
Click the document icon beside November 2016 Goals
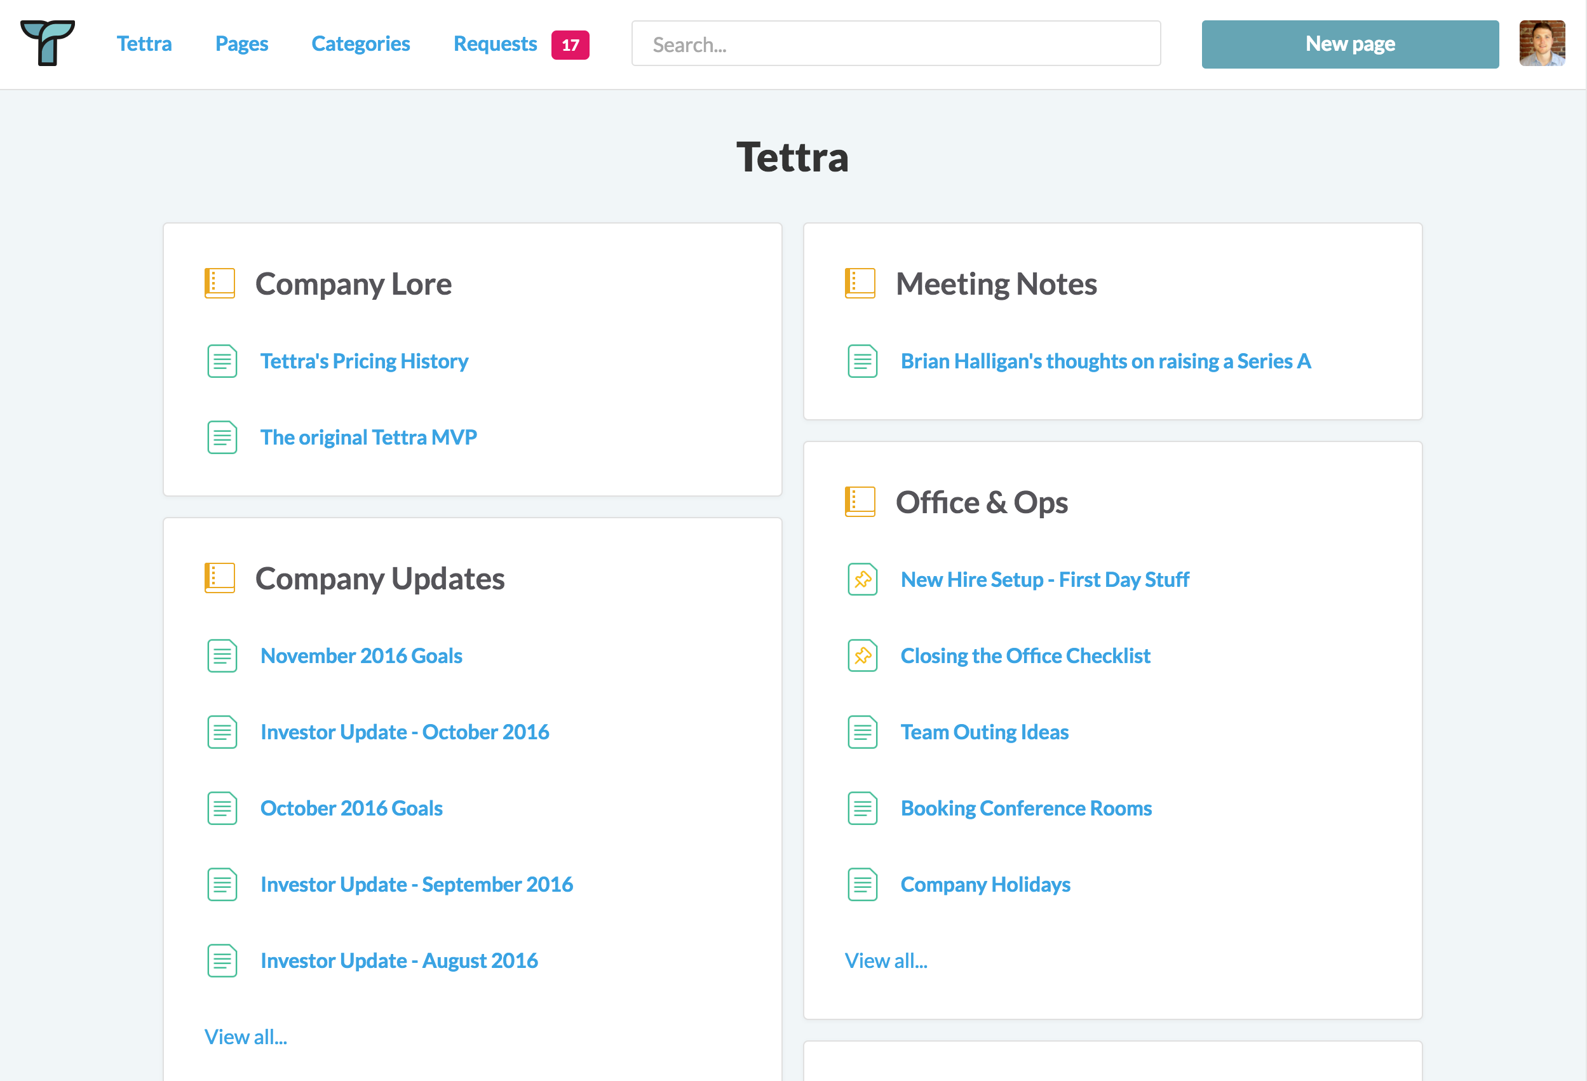point(221,655)
